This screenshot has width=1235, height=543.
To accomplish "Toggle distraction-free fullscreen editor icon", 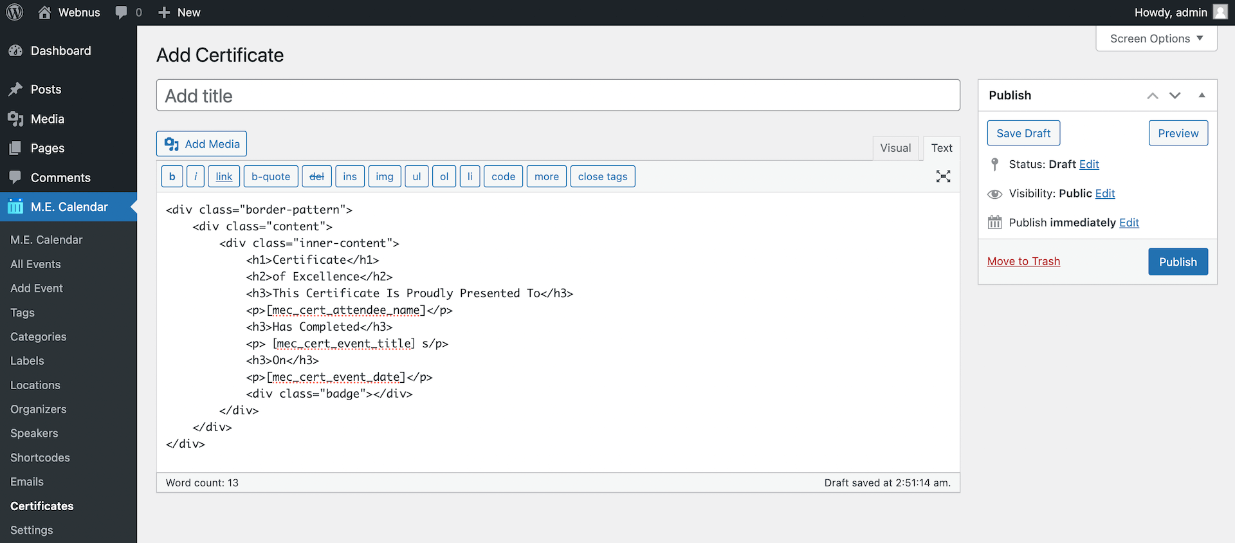I will pos(943,176).
